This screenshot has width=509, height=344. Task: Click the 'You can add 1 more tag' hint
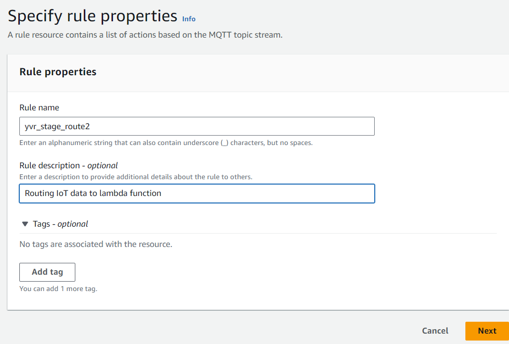click(58, 289)
